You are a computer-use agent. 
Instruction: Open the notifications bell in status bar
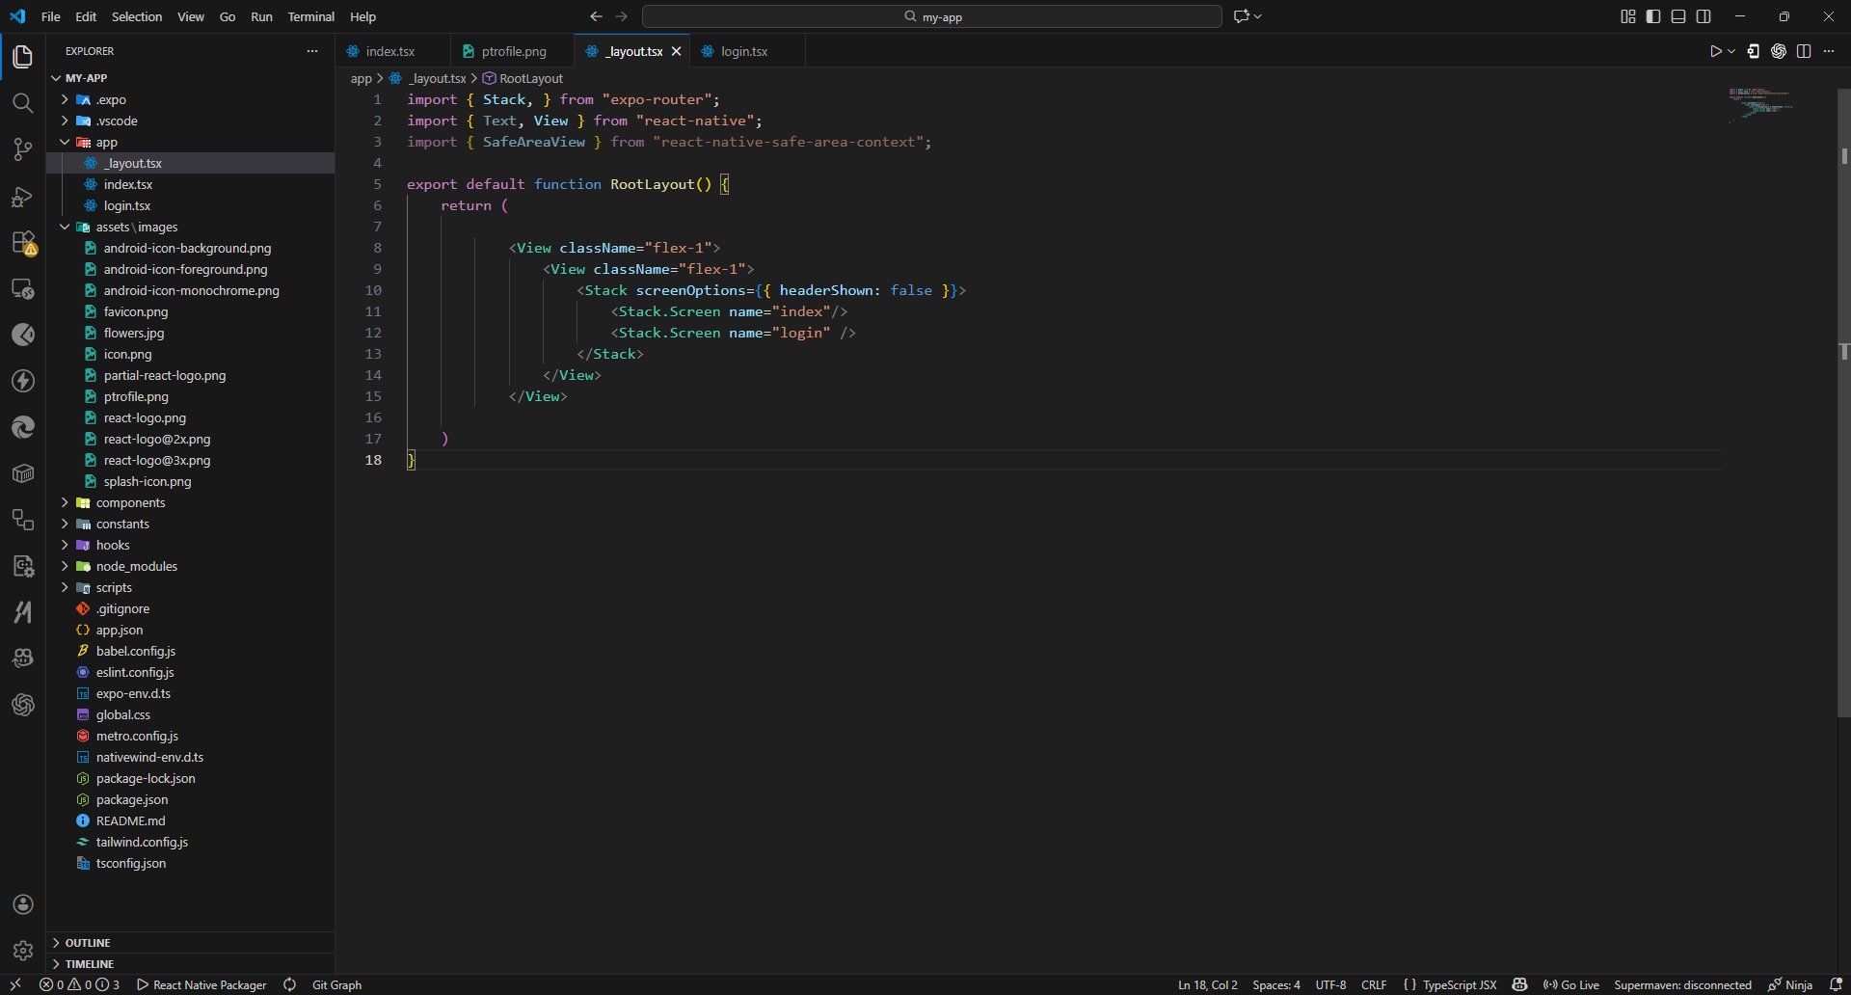1836,984
